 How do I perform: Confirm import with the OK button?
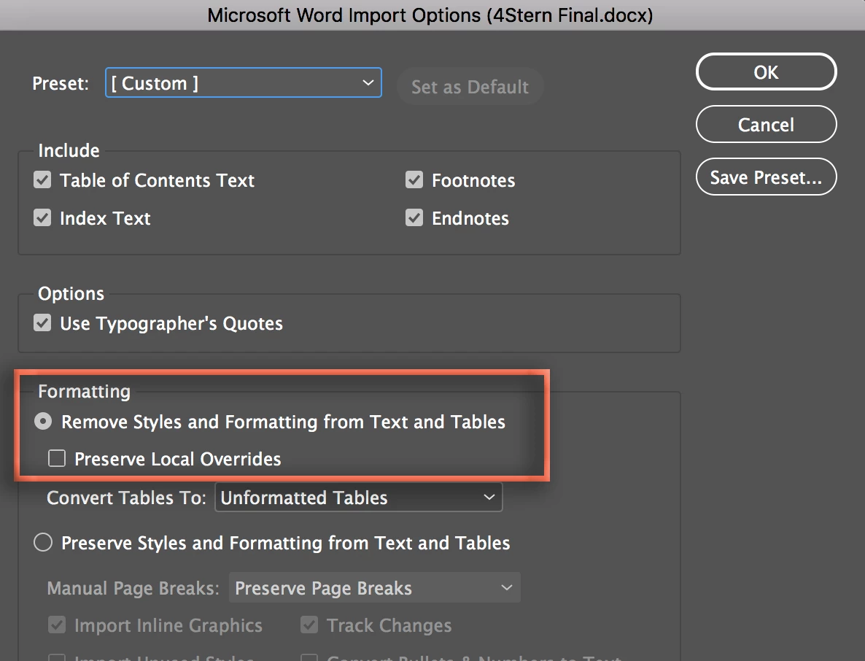click(767, 71)
